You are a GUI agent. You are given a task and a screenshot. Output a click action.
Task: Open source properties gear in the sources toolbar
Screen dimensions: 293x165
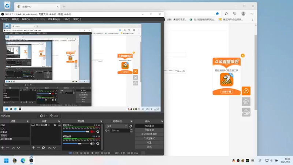43,148
